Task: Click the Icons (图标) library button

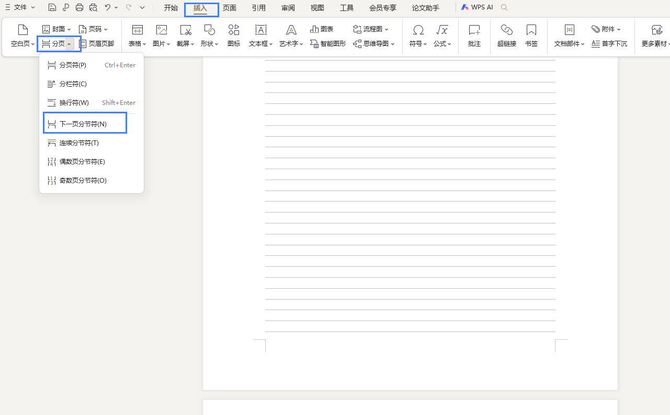Action: point(234,35)
